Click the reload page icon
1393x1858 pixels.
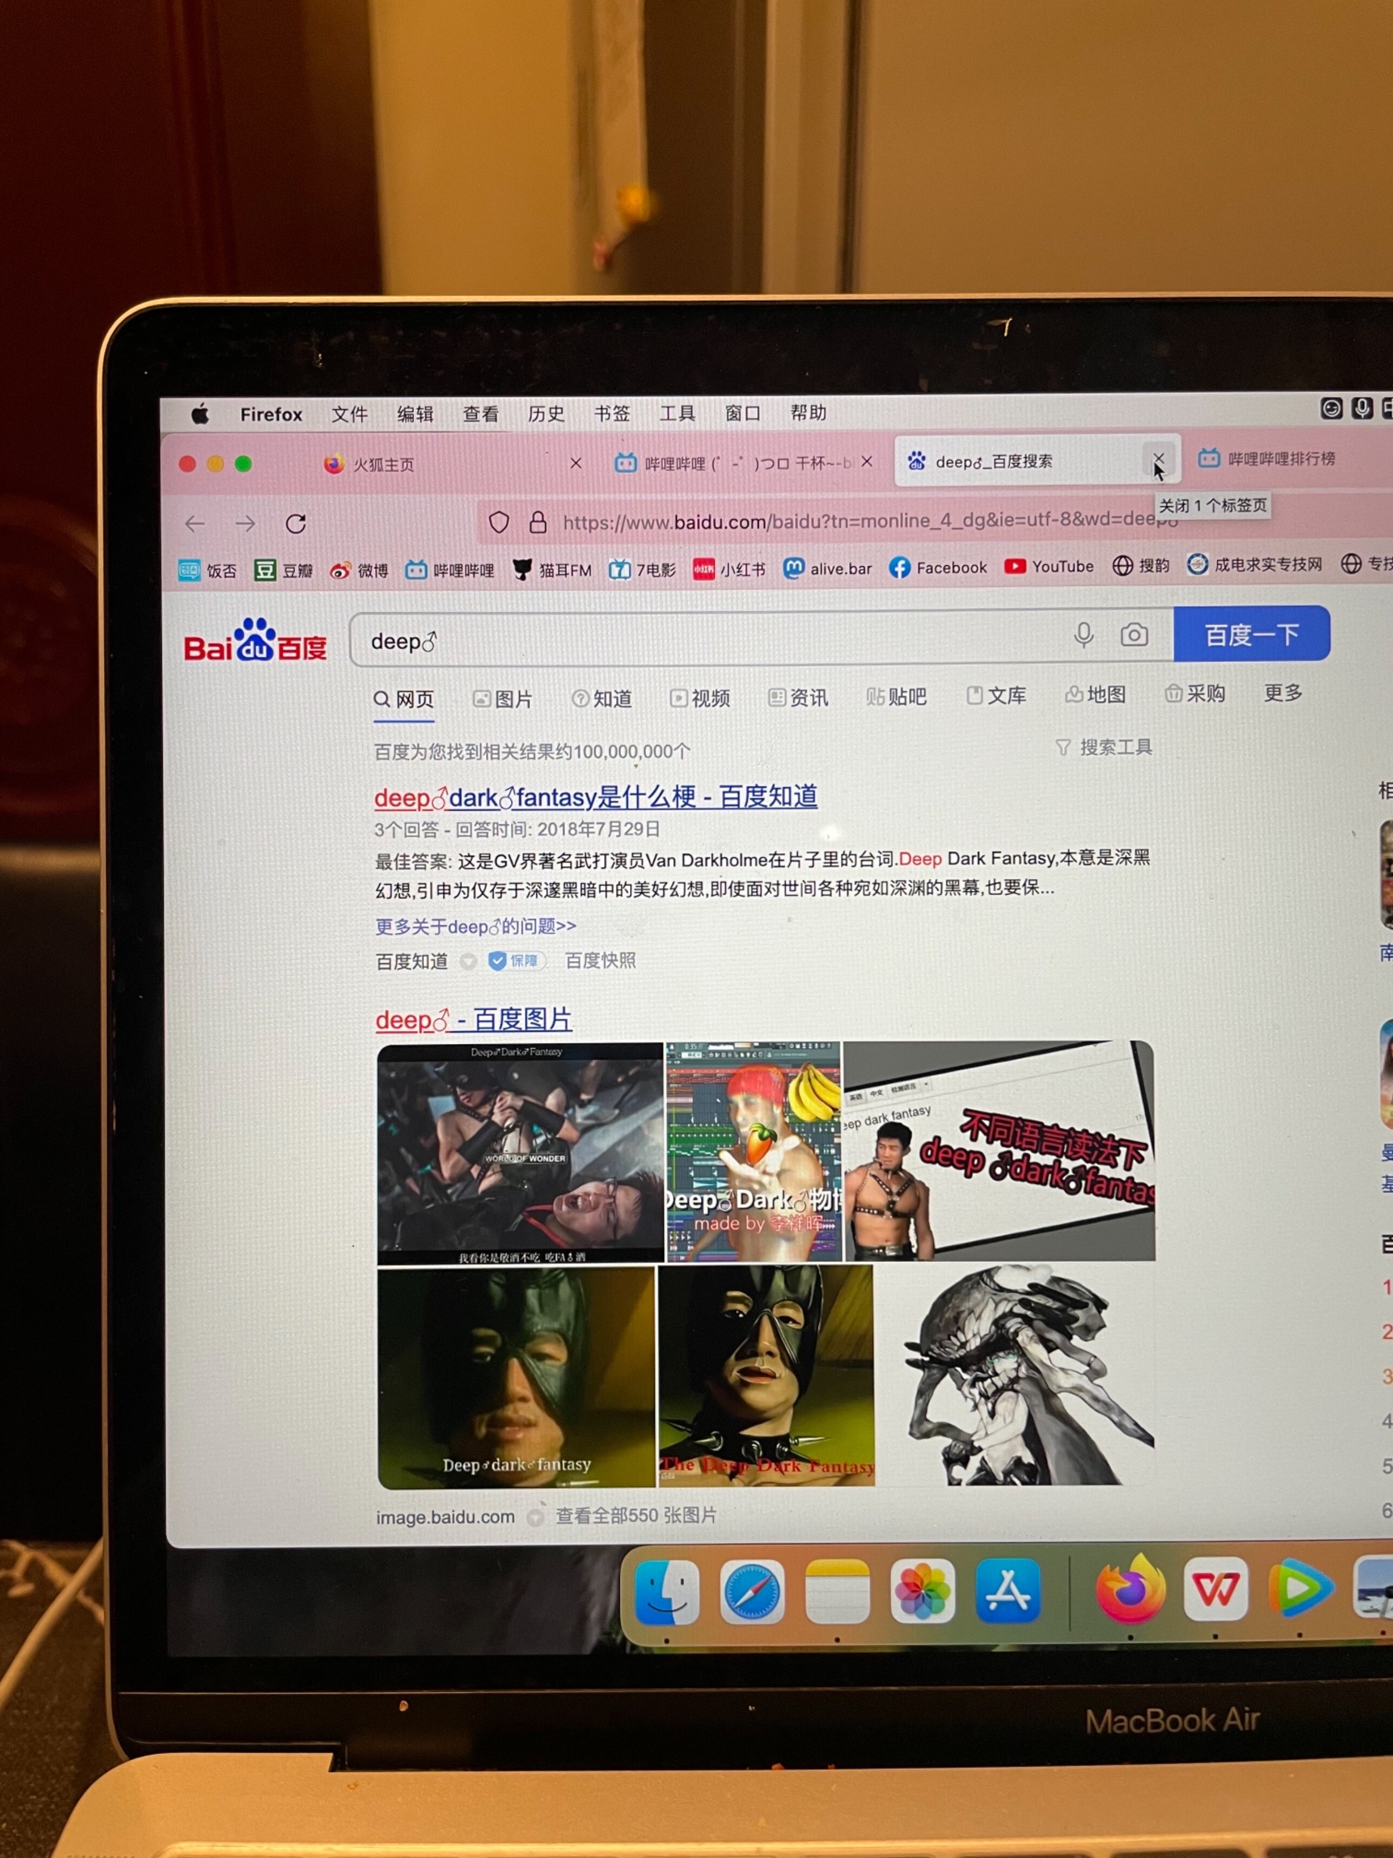click(x=296, y=524)
